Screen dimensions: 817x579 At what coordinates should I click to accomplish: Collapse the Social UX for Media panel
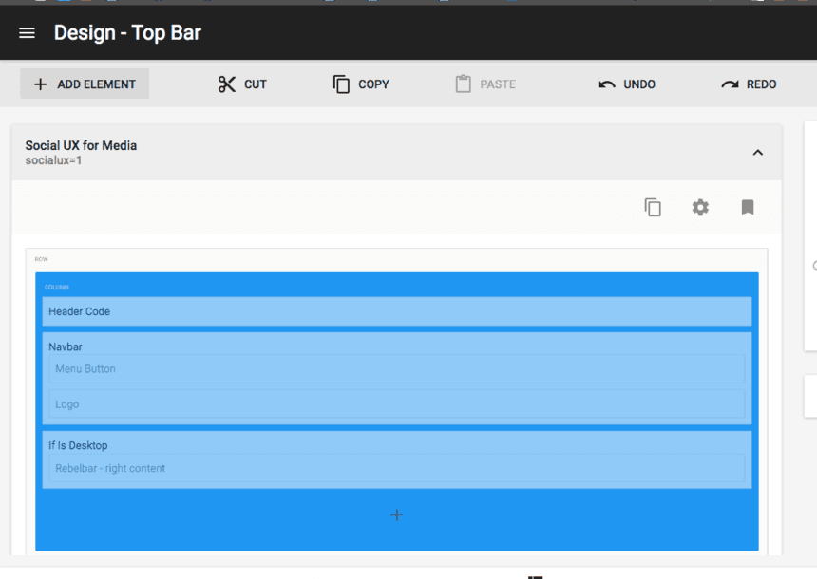757,153
